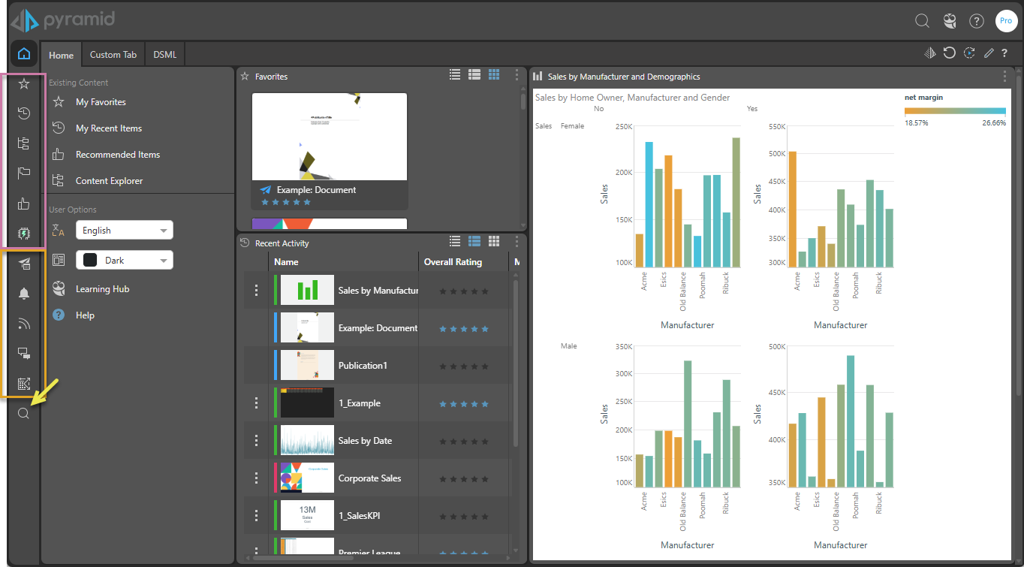Open the Dark theme dropdown

coord(125,261)
